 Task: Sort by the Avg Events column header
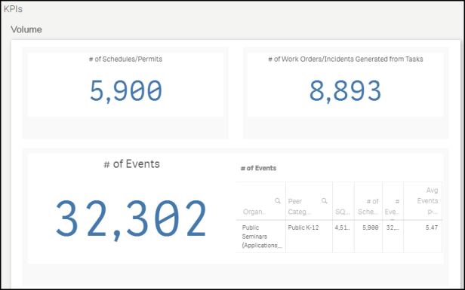(427, 201)
